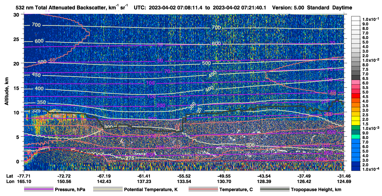Click the altitude tick label '30'
Screen dimensions: 382x196
[17, 15]
